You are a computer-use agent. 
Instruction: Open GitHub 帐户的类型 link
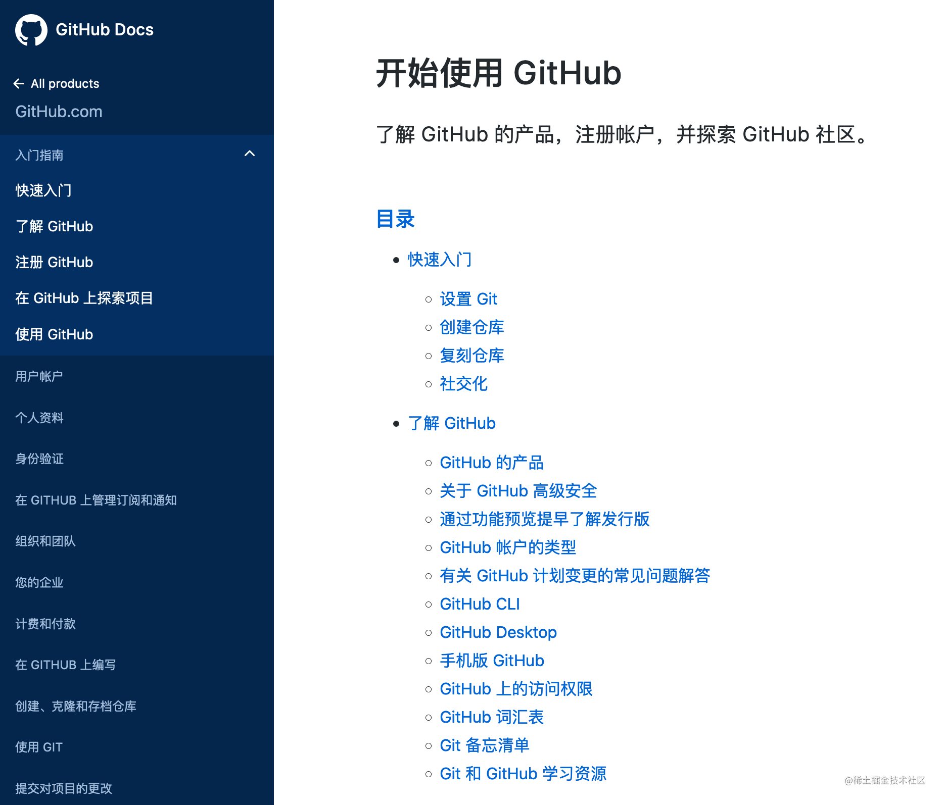[x=508, y=547]
